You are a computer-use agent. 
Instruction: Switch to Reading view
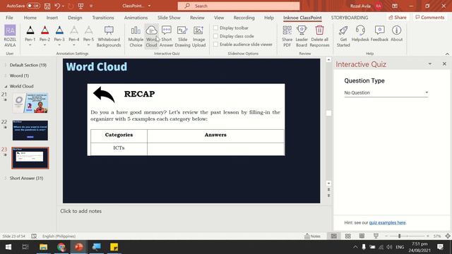click(x=362, y=236)
